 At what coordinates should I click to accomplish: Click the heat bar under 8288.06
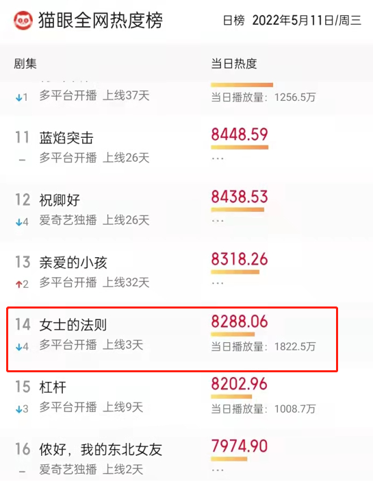pos(233,334)
